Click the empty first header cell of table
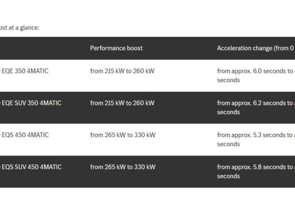This screenshot has height=220, width=295. coord(43,48)
